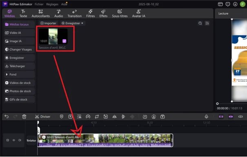Open the Avatar IA tab
Viewport: 247px width, 157px height.
139,13
